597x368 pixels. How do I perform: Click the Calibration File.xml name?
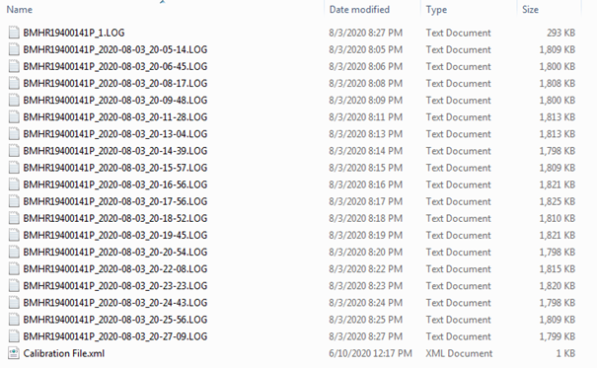point(63,353)
